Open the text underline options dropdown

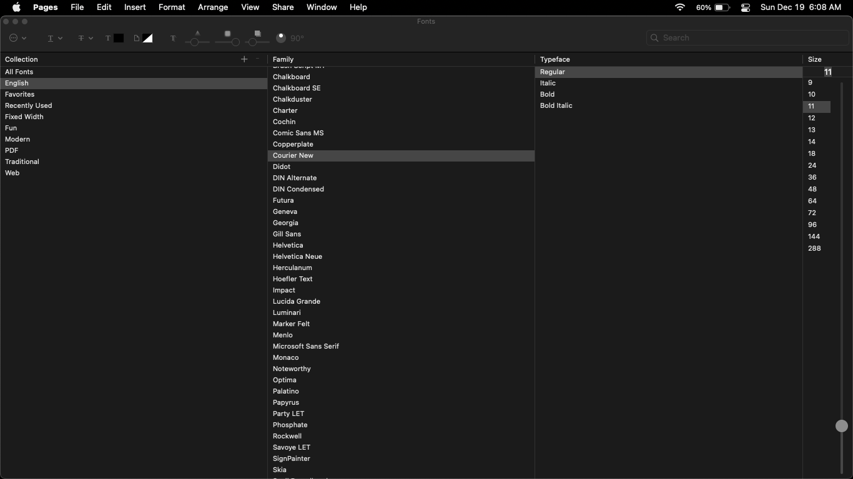[55, 38]
